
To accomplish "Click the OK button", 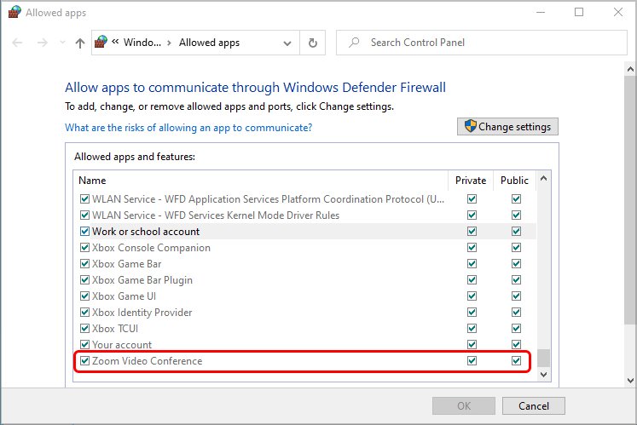I will (464, 406).
